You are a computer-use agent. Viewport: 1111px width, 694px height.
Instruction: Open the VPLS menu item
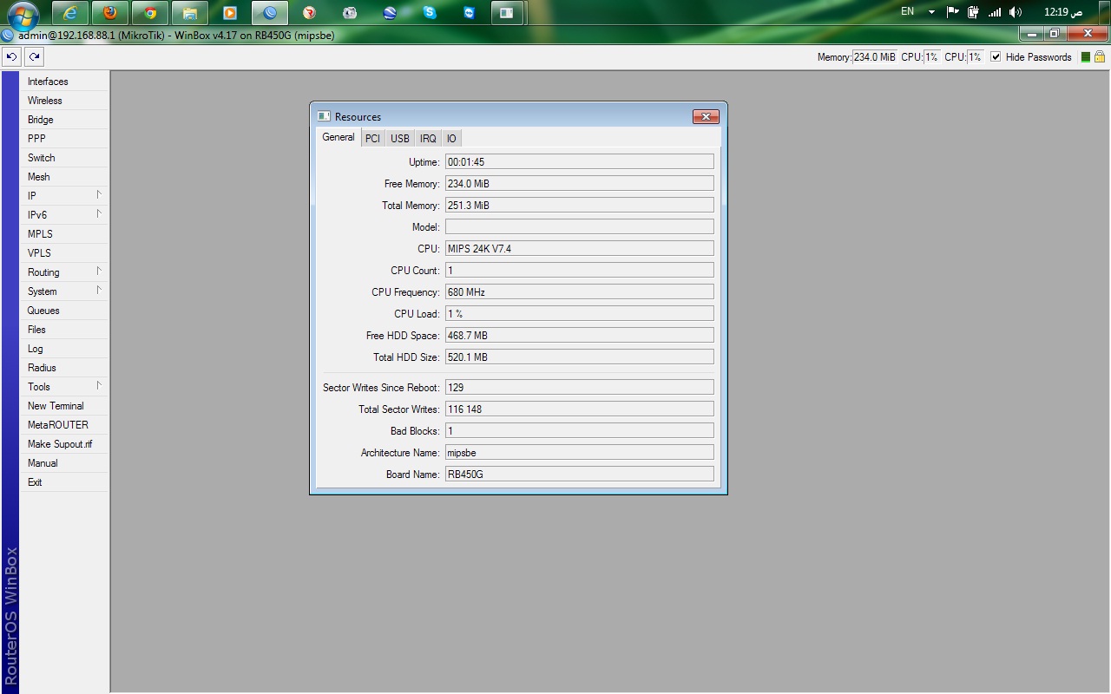coord(64,253)
